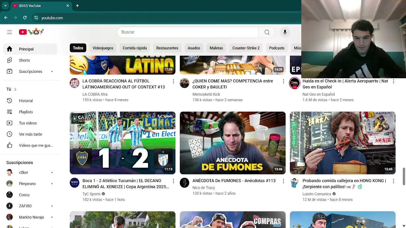Open the browser tab search dropdown
The height and width of the screenshot is (228, 406).
pyautogui.click(x=5, y=6)
